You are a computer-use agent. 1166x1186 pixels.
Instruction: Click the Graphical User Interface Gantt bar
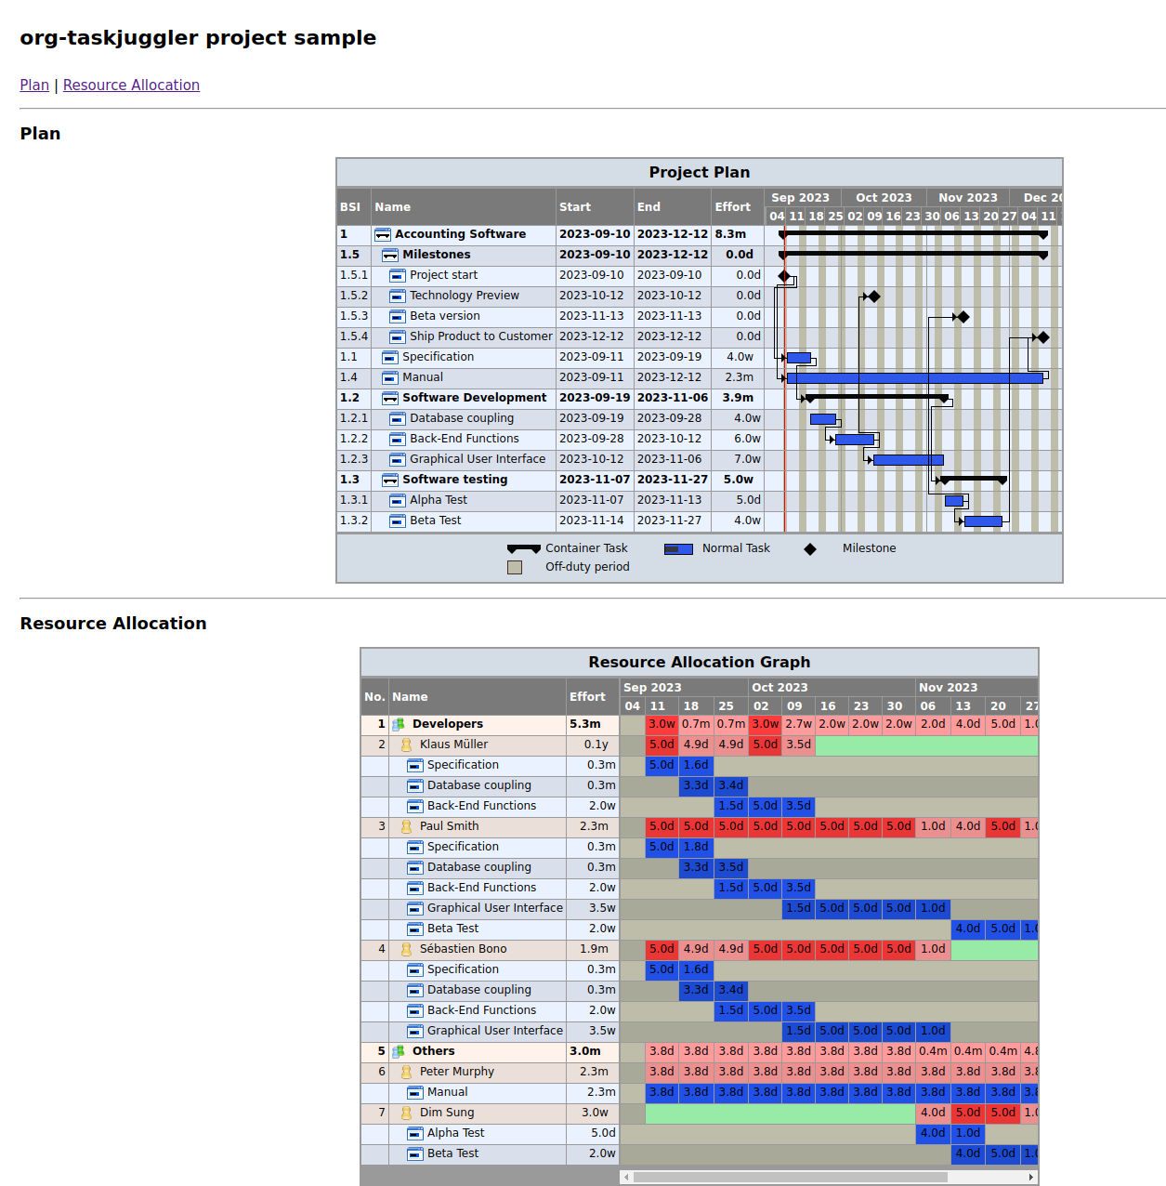(909, 460)
